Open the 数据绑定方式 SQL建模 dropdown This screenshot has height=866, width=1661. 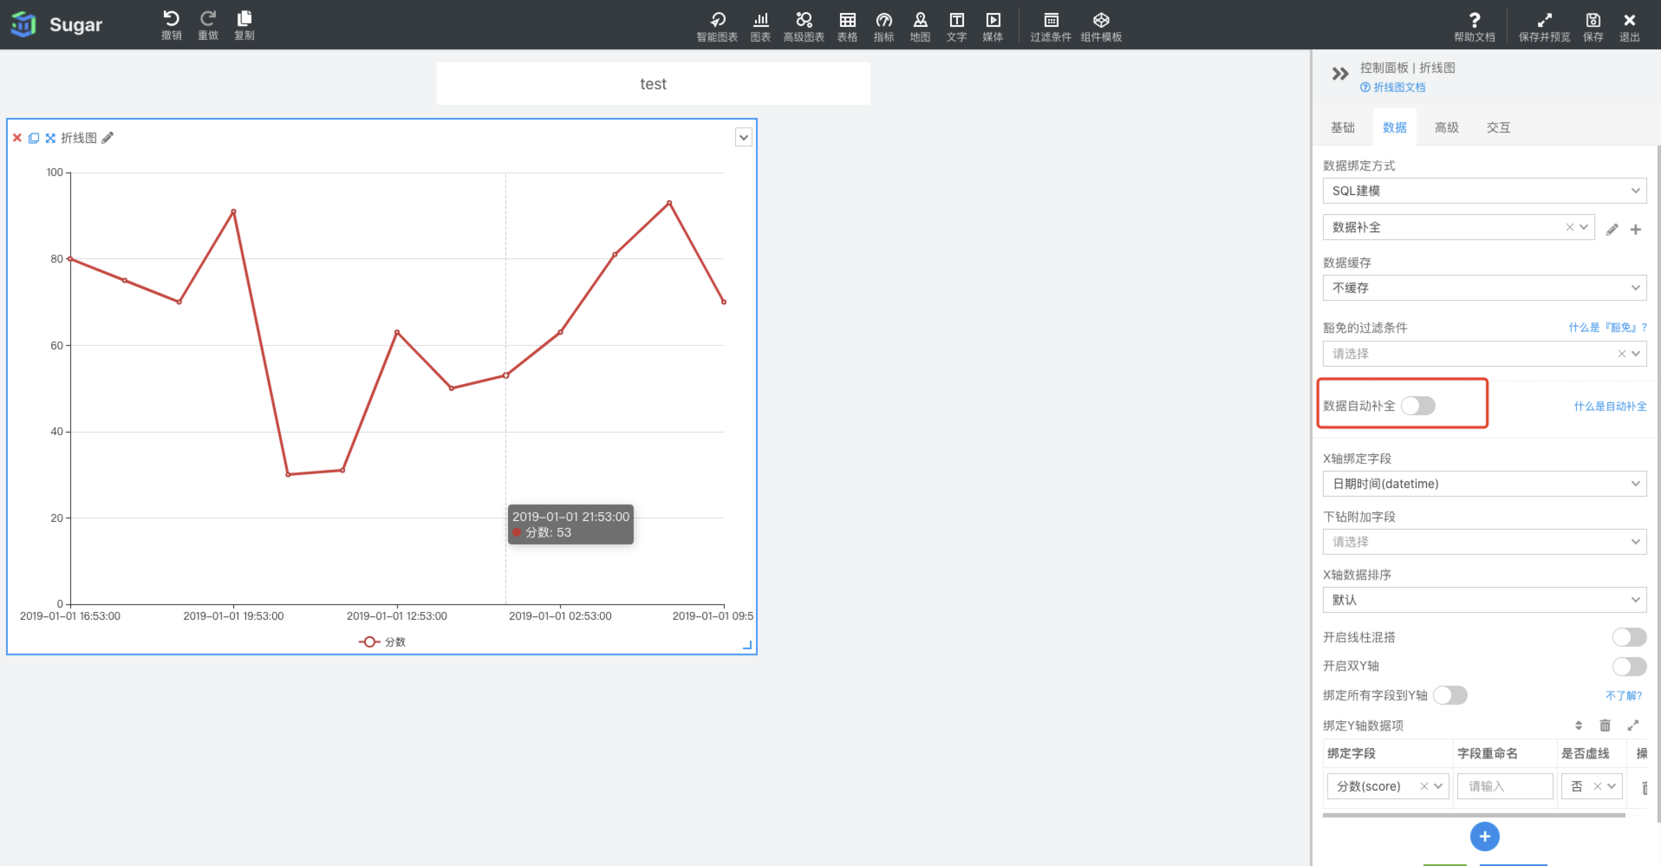1484,191
